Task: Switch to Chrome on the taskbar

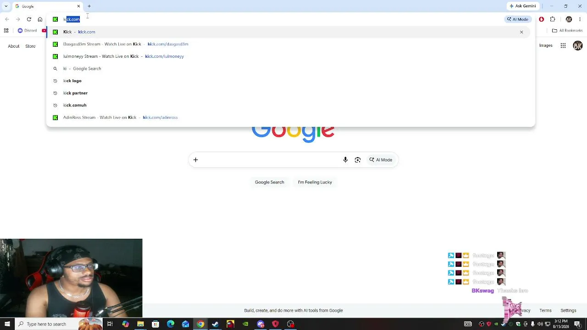Action: 200,324
